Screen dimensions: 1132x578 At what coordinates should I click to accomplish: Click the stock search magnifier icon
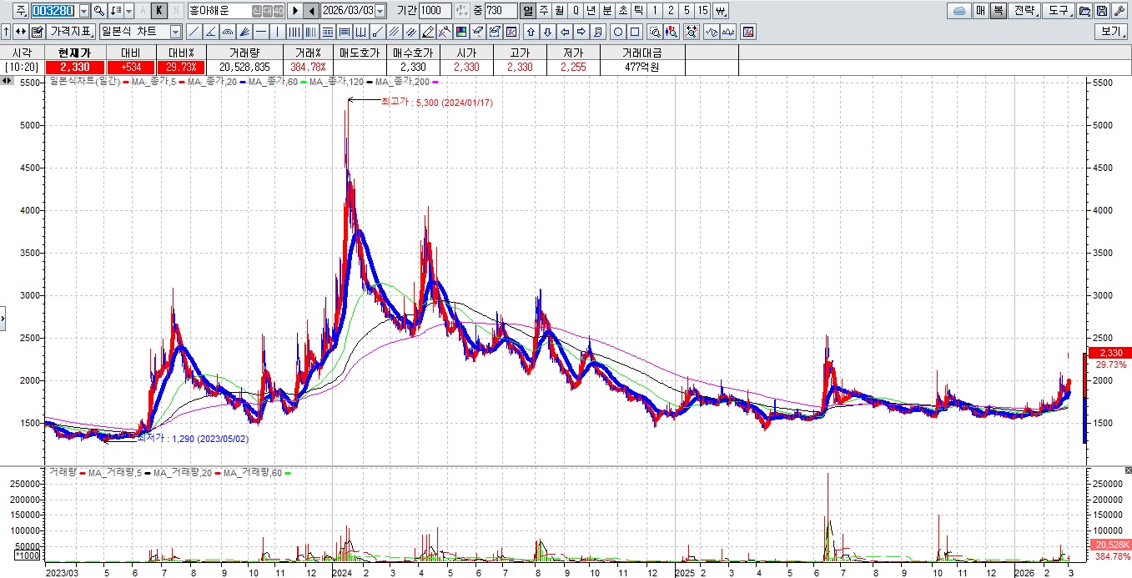coord(98,11)
